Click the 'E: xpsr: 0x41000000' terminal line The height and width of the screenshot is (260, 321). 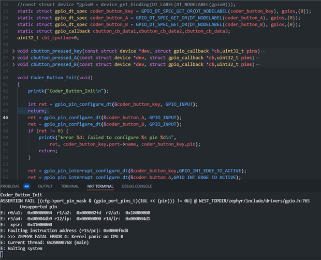click(x=26, y=225)
